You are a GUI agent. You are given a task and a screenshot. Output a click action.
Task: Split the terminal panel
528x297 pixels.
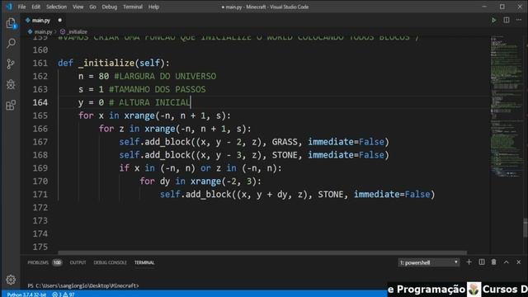482,262
